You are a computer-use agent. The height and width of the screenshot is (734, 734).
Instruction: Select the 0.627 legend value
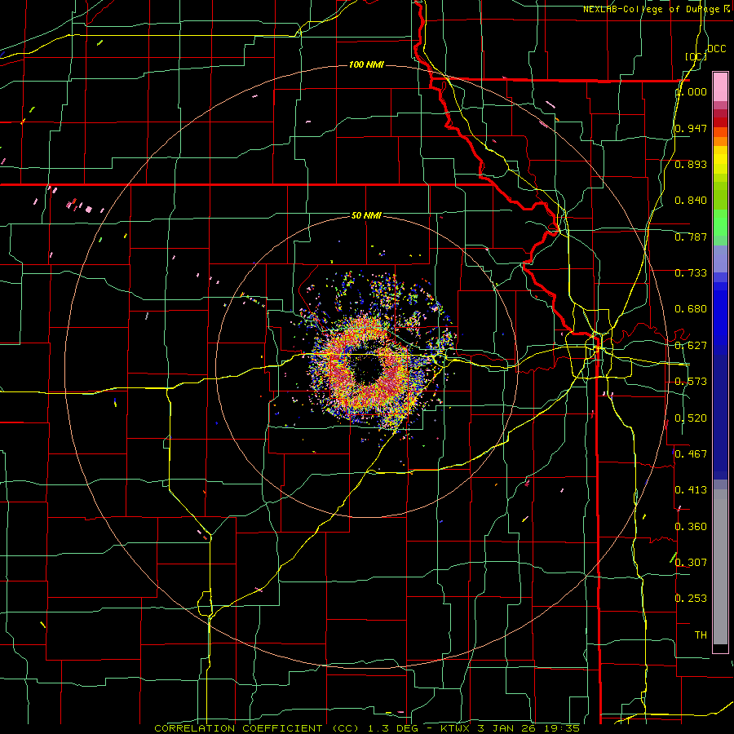tap(691, 346)
